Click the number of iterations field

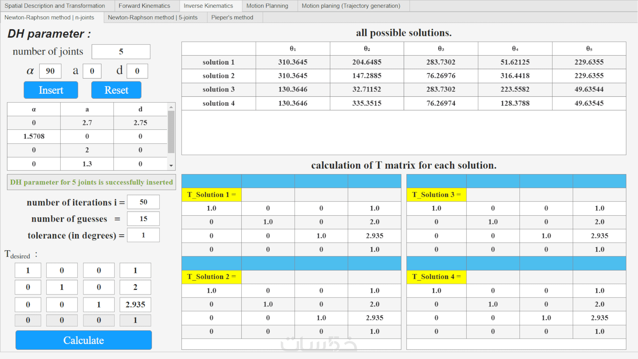coord(143,202)
